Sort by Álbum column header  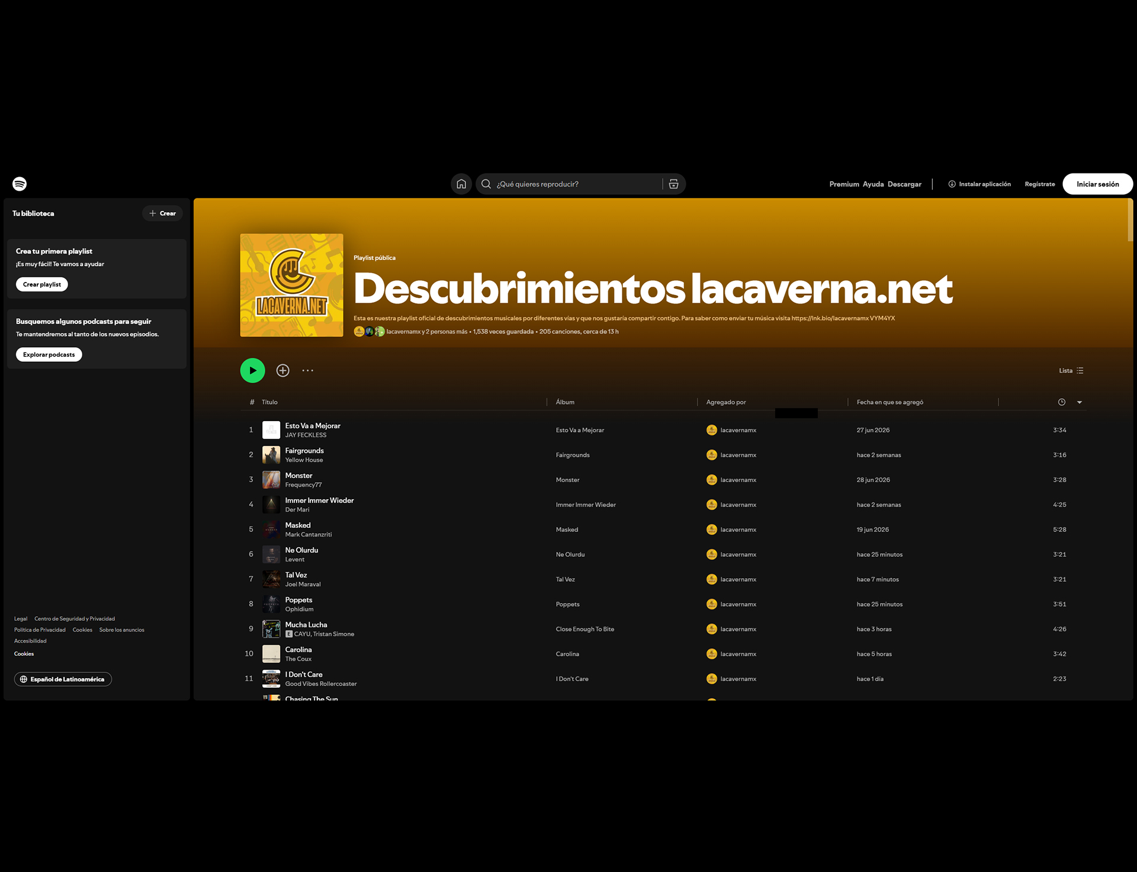tap(565, 402)
